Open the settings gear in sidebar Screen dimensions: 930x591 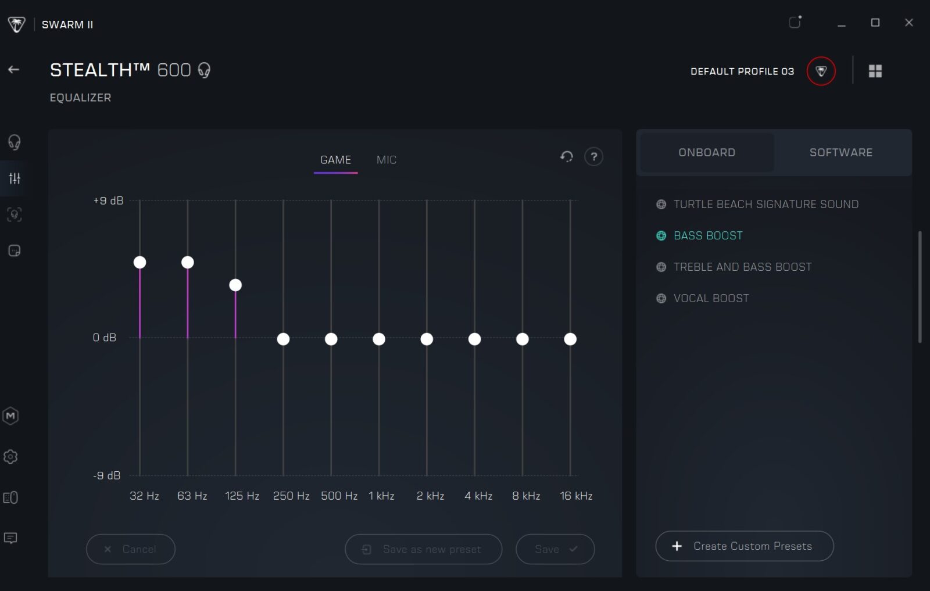[11, 457]
